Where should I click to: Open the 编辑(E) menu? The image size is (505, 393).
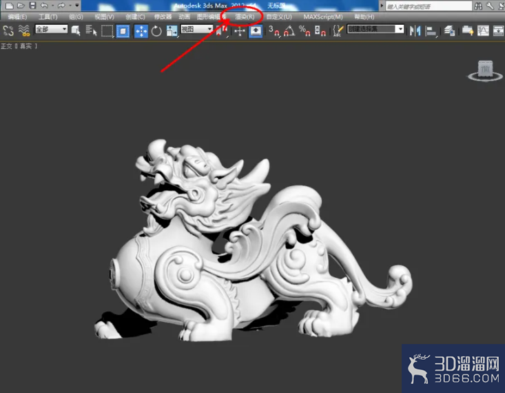[17, 17]
